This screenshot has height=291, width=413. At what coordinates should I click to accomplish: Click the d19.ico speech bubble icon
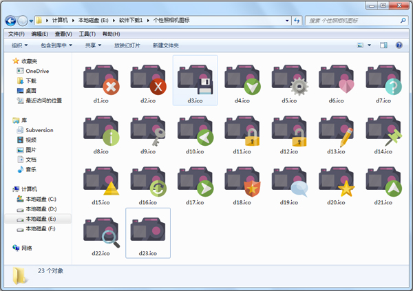tap(289, 181)
